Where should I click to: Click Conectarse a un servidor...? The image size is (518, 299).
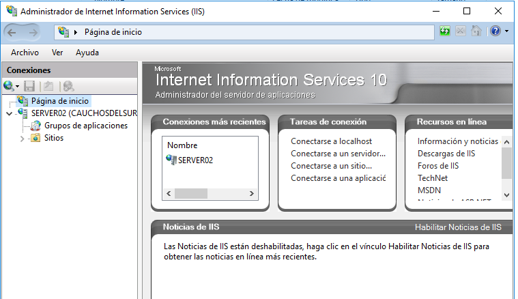click(338, 154)
